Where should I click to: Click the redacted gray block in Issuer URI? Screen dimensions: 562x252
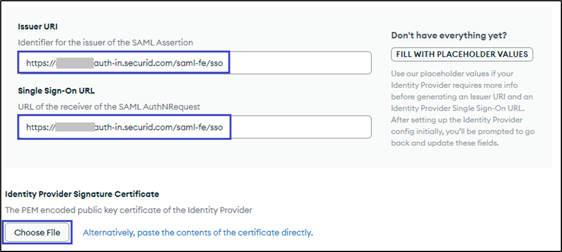(x=74, y=63)
